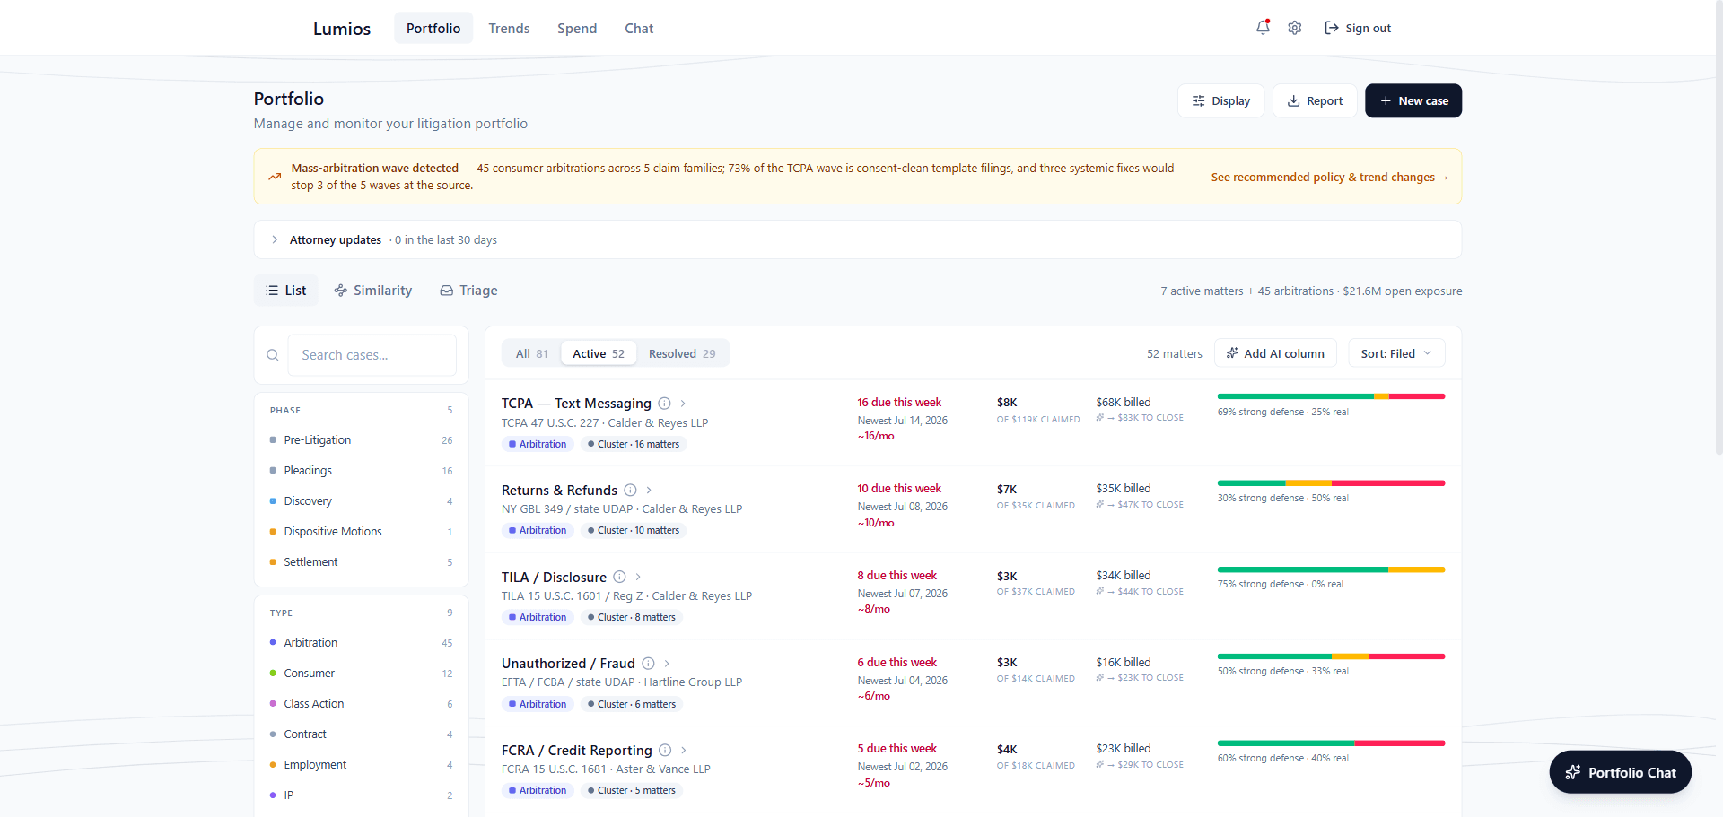
Task: Click the Search cases input field
Action: tap(372, 355)
